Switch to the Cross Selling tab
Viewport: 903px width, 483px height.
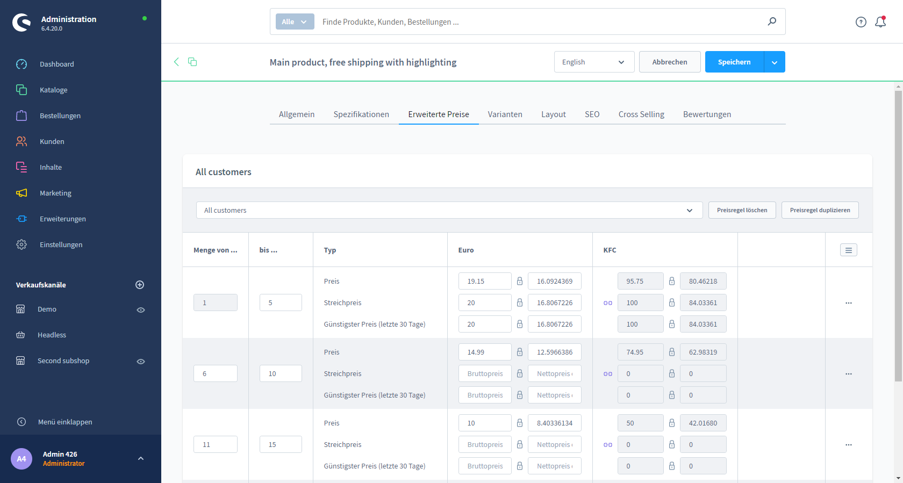coord(641,114)
